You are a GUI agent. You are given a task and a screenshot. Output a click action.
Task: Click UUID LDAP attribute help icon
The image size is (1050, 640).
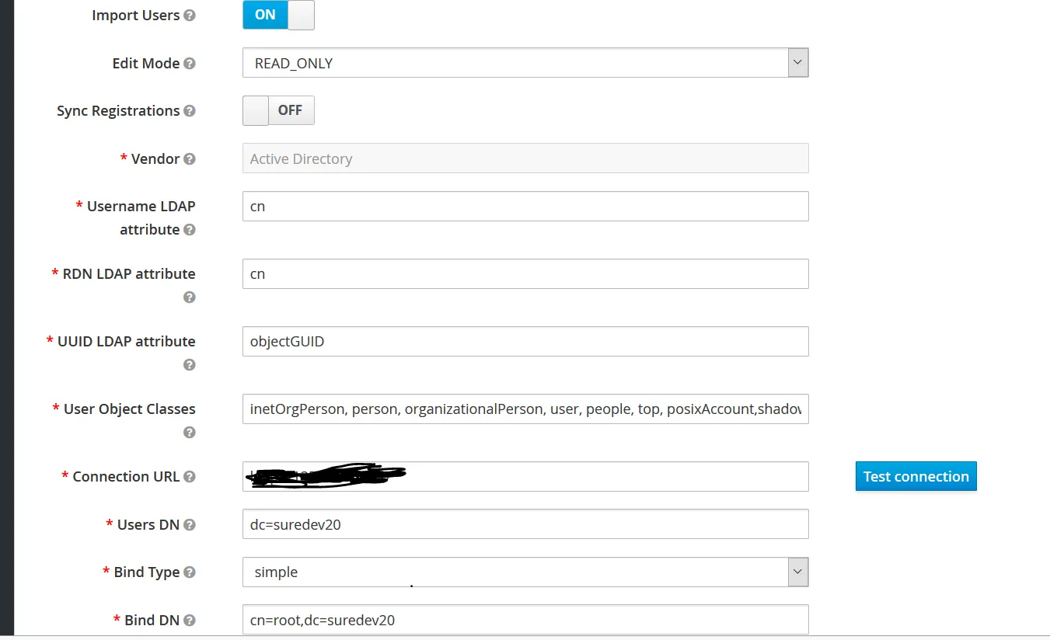click(190, 365)
